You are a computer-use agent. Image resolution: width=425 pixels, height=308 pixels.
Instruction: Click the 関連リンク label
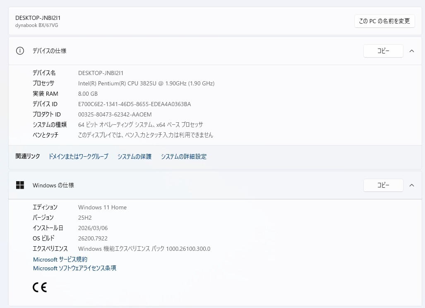pyautogui.click(x=28, y=156)
